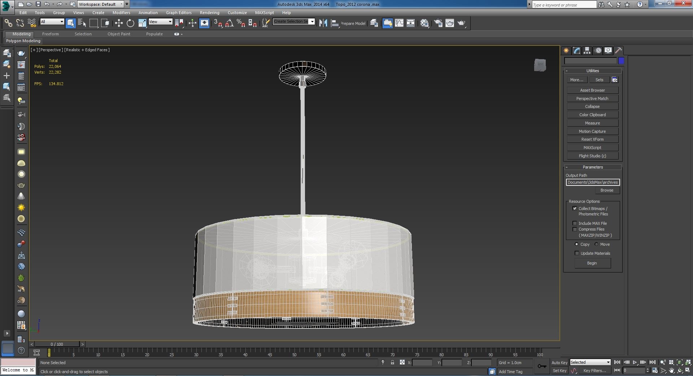Open the Align tool
This screenshot has height=376, width=693.
pyautogui.click(x=335, y=23)
